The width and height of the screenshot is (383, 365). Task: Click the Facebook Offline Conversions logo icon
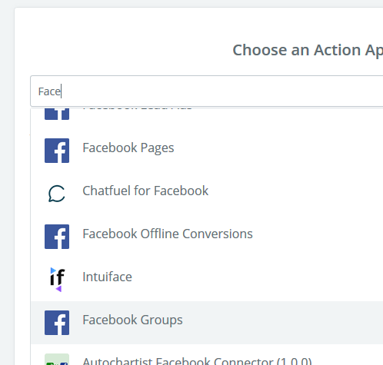pyautogui.click(x=57, y=237)
